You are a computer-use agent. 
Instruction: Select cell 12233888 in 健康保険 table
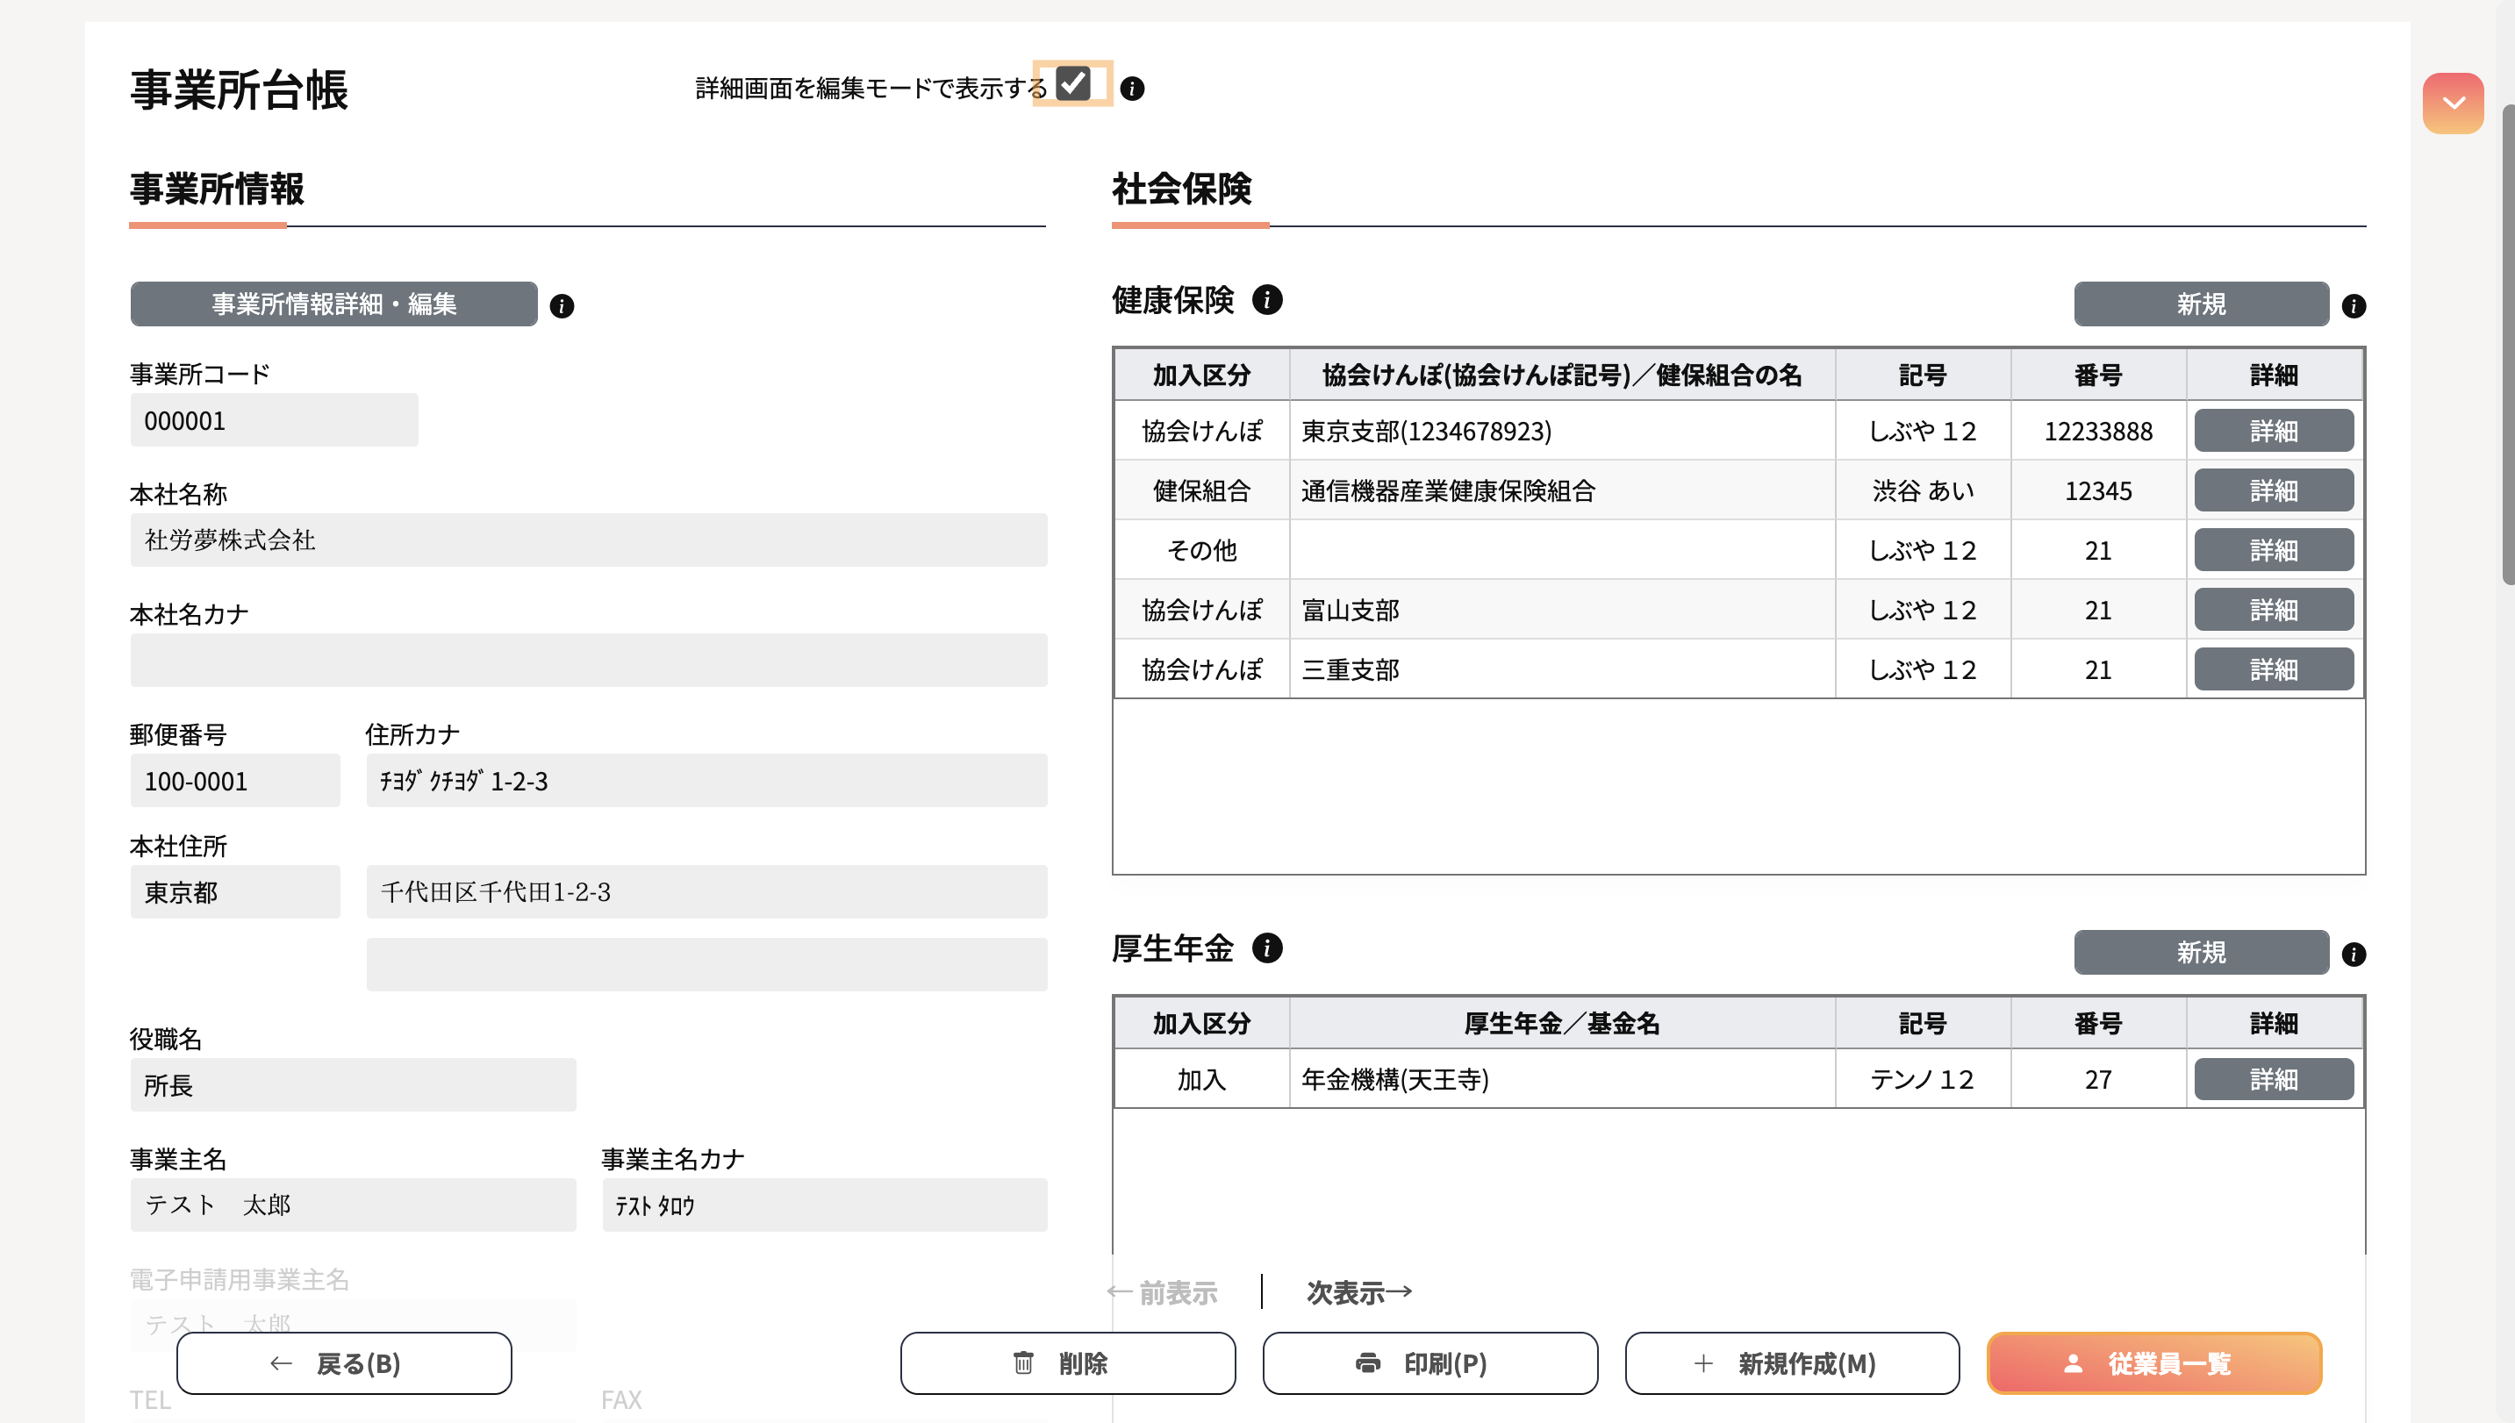pyautogui.click(x=2097, y=431)
